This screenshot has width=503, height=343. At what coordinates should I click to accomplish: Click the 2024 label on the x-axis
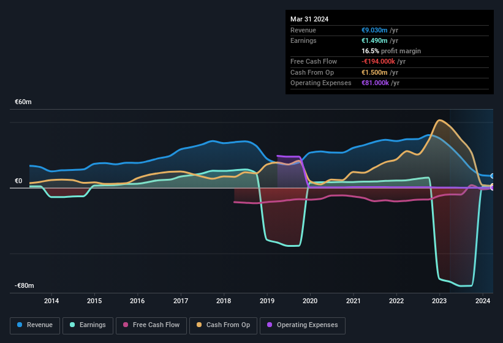[x=483, y=301]
